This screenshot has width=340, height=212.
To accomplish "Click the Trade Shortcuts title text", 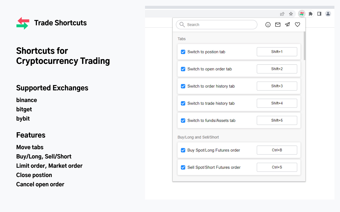I will pyautogui.click(x=60, y=23).
